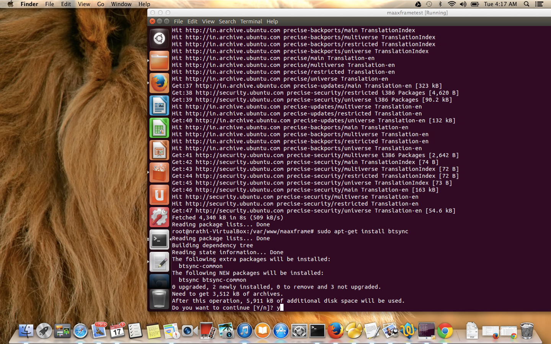Open the Wi-Fi status menu
Viewport: 551px width, 344px height.
tap(452, 4)
